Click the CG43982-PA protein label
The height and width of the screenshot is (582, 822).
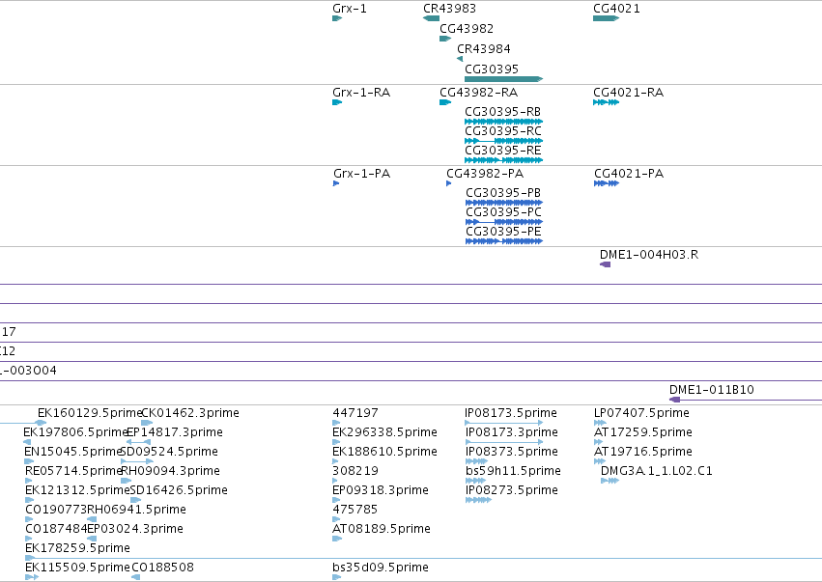(x=485, y=174)
